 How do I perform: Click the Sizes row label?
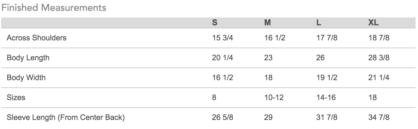(x=16, y=97)
